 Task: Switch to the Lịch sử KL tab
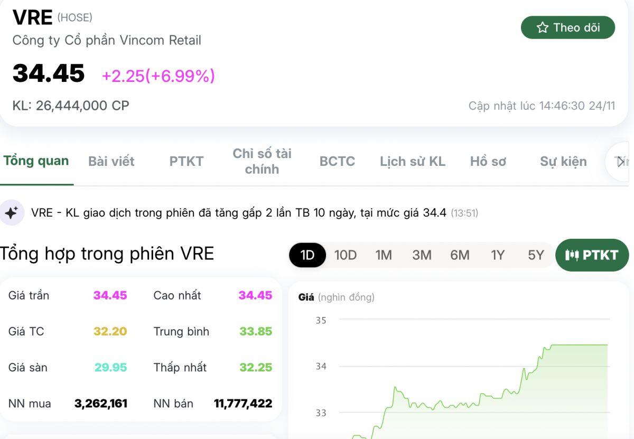(413, 161)
